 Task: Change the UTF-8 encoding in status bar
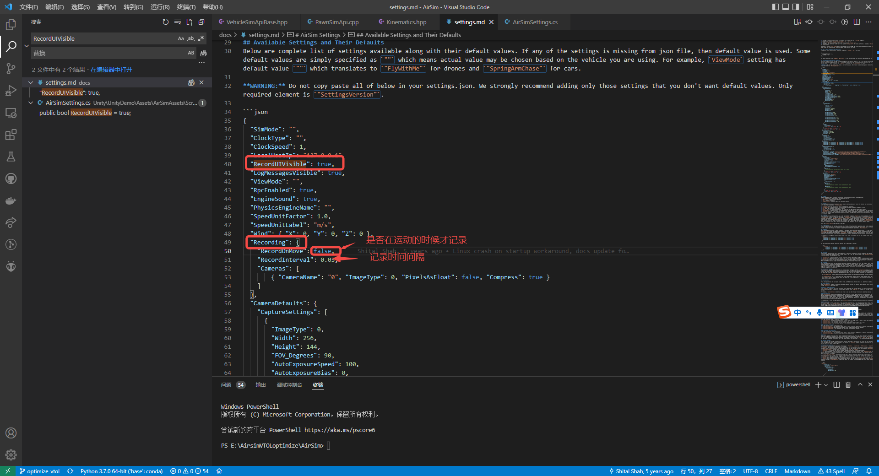750,471
